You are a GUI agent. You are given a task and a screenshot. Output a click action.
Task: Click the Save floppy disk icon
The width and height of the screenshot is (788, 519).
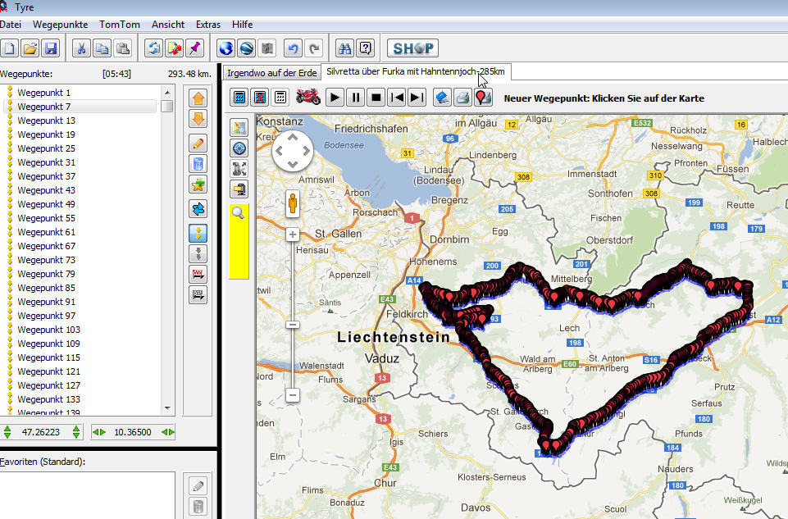coord(50,48)
